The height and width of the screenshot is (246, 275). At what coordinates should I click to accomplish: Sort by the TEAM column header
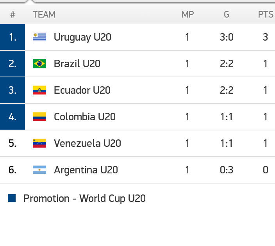coord(44,14)
